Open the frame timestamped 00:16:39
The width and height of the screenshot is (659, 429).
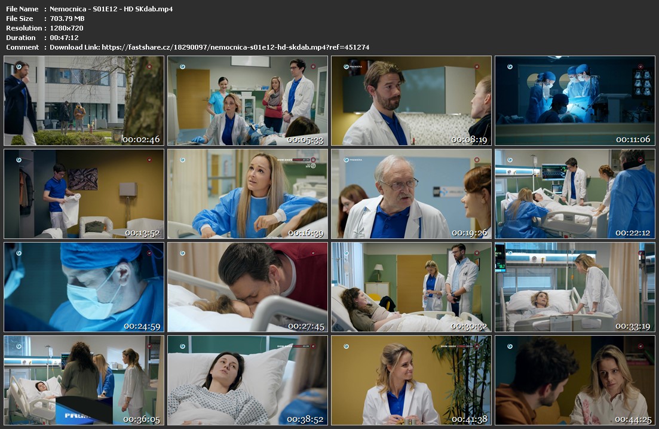pyautogui.click(x=247, y=194)
